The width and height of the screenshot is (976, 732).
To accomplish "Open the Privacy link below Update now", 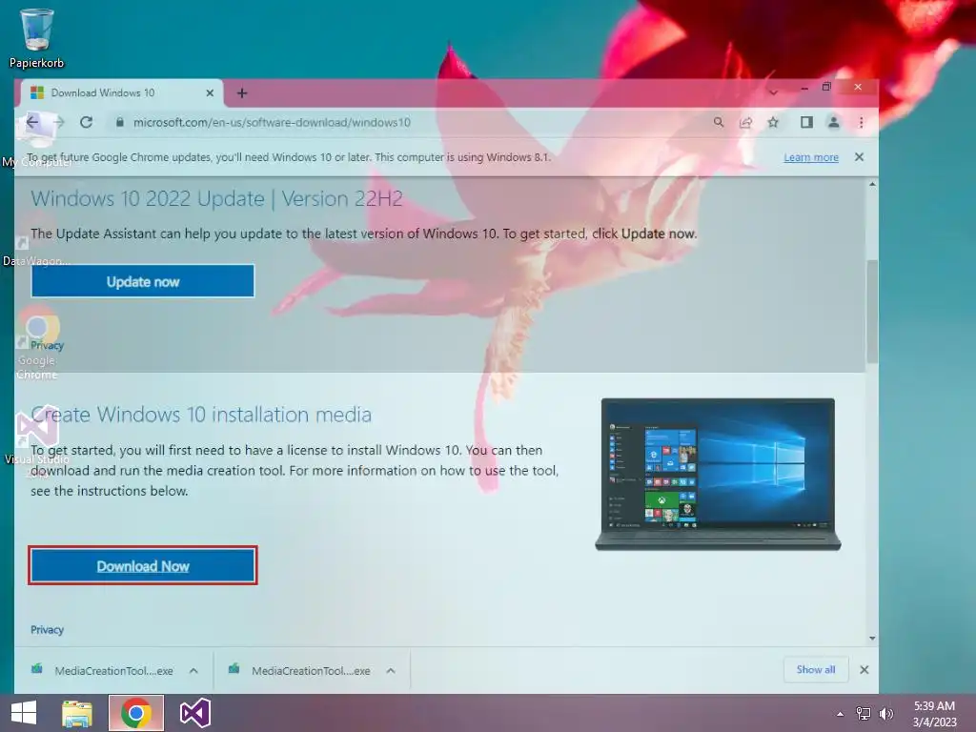I will tap(48, 345).
